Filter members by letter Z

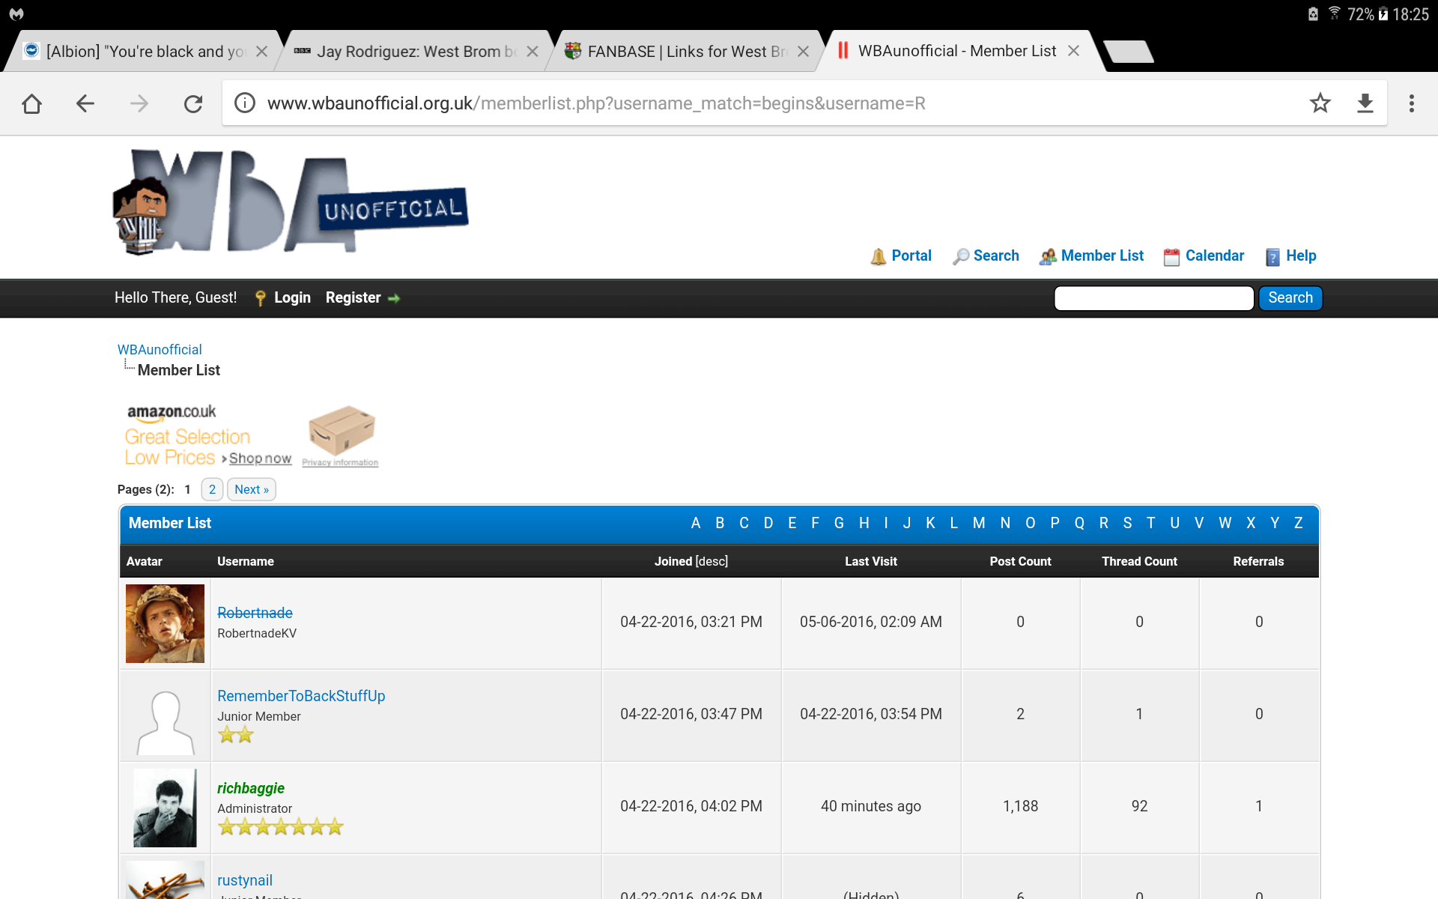click(x=1299, y=524)
